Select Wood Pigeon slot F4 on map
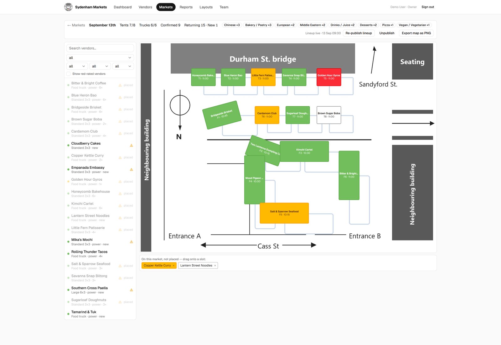Image resolution: width=501 pixels, height=345 pixels. (255, 180)
